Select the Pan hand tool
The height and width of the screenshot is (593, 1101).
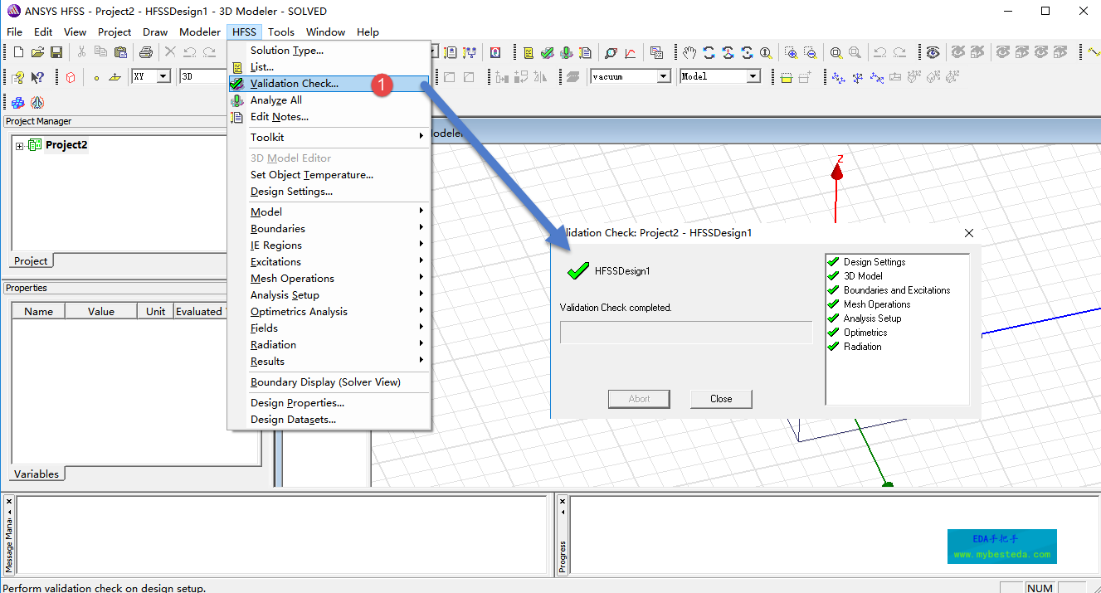(689, 52)
